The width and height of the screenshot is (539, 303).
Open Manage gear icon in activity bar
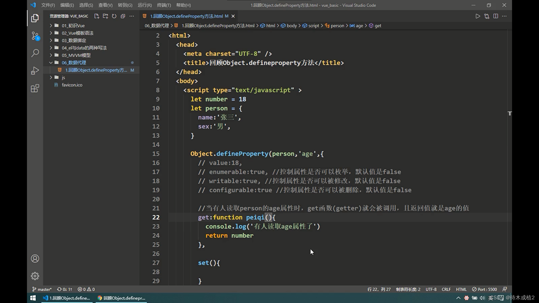(x=35, y=276)
